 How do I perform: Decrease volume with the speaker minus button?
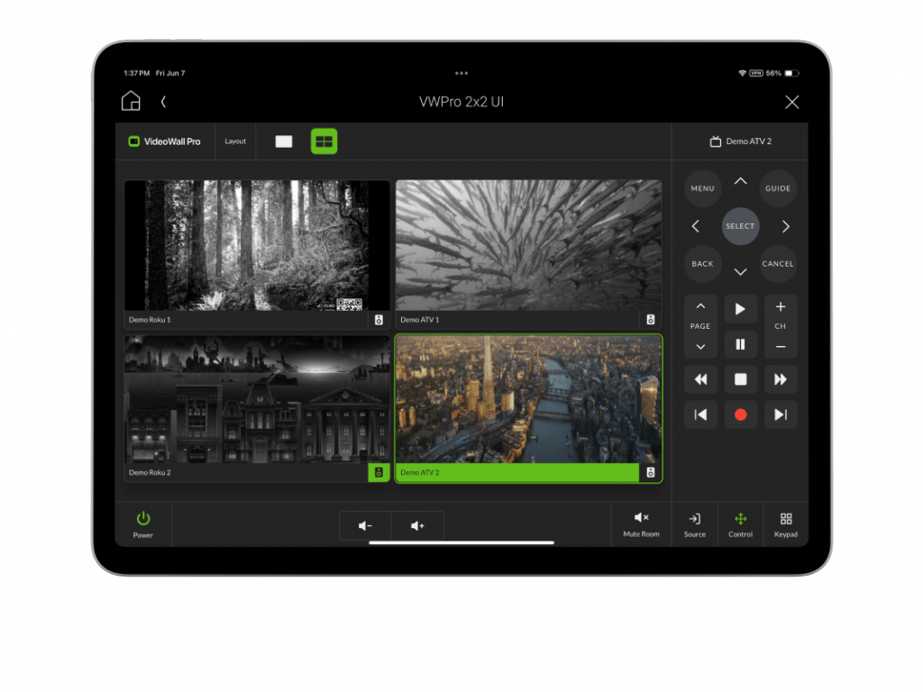point(365,525)
